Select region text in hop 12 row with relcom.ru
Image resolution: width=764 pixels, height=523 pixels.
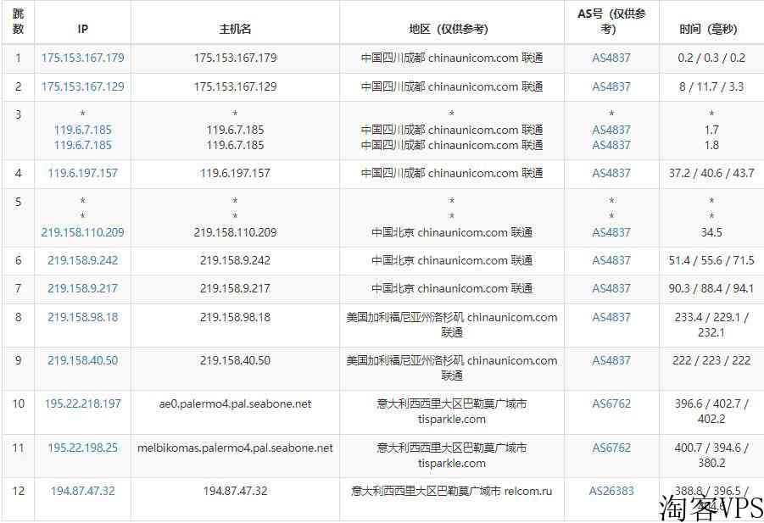452,491
